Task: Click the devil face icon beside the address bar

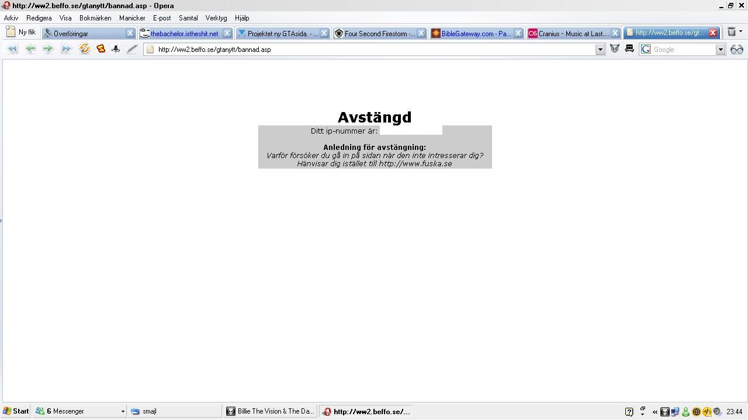Action: pos(615,49)
